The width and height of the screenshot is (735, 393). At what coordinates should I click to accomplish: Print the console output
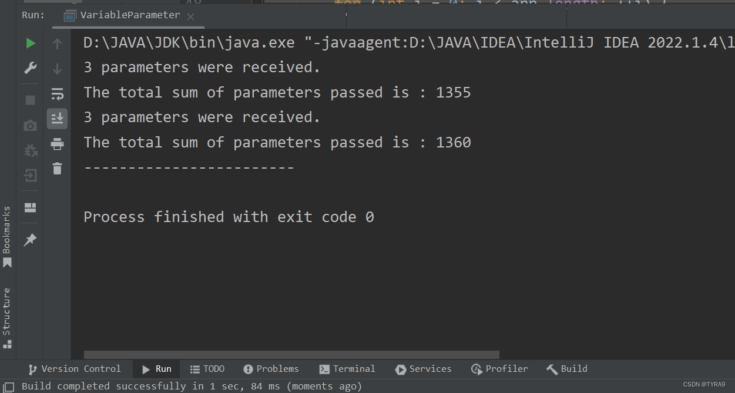(57, 144)
